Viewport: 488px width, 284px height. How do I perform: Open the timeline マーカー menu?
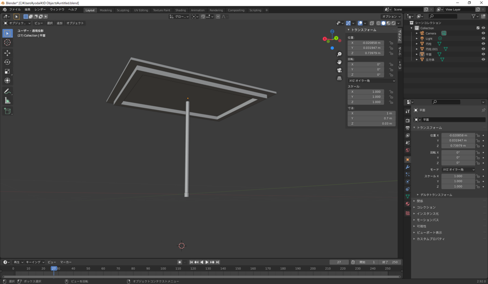tap(66, 262)
